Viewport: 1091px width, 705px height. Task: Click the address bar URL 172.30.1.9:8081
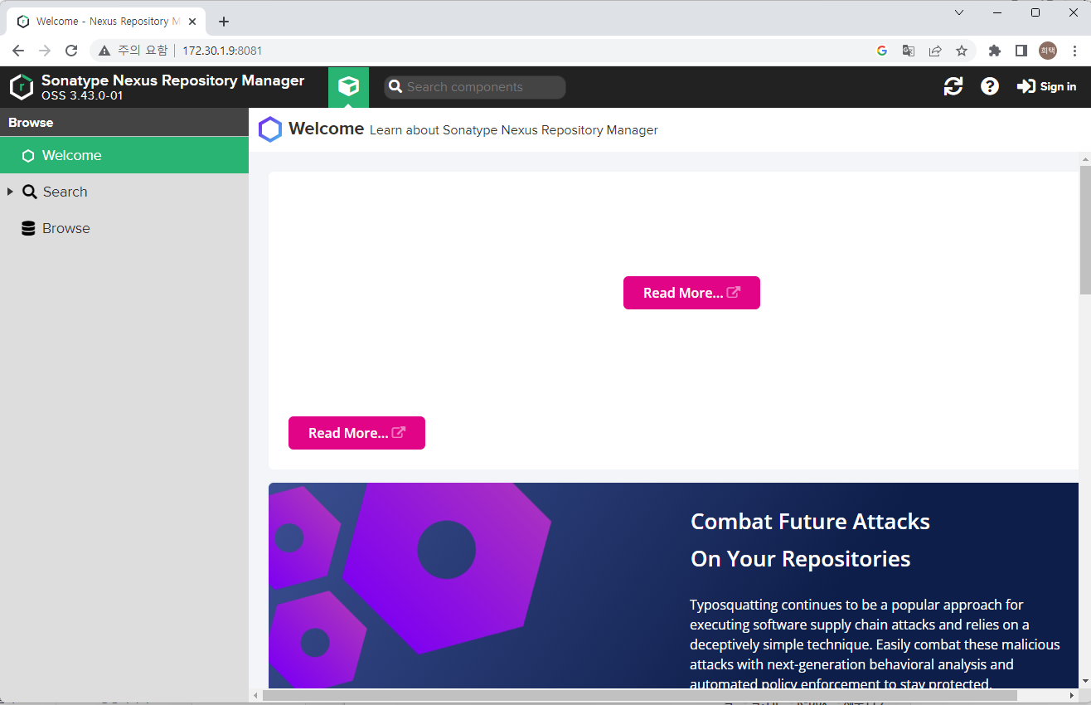(222, 51)
